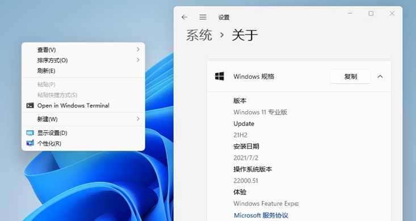Expand the 新建(W) submenu arrow
This screenshot has width=416, height=221.
click(138, 118)
